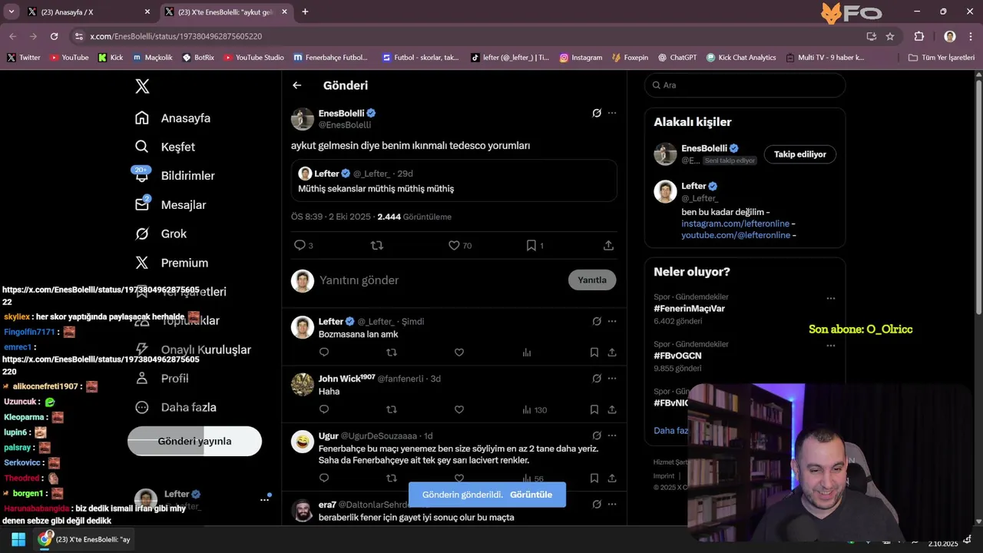Open the Instagram bookmark

[581, 58]
